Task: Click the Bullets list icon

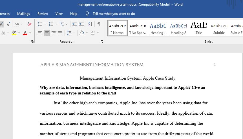Action: tap(40, 24)
